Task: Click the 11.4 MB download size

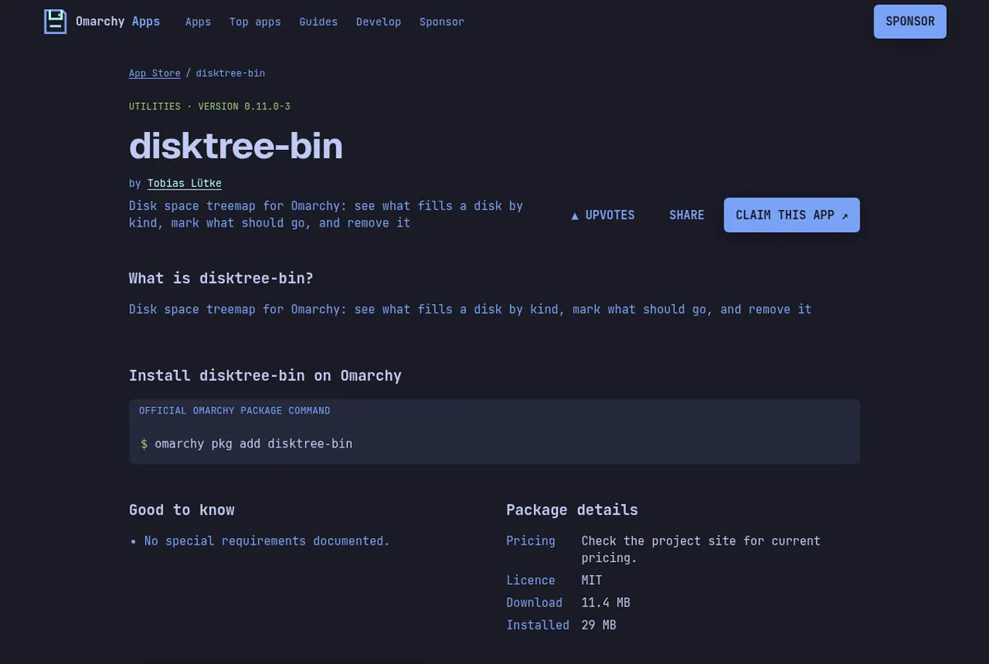Action: click(x=606, y=603)
